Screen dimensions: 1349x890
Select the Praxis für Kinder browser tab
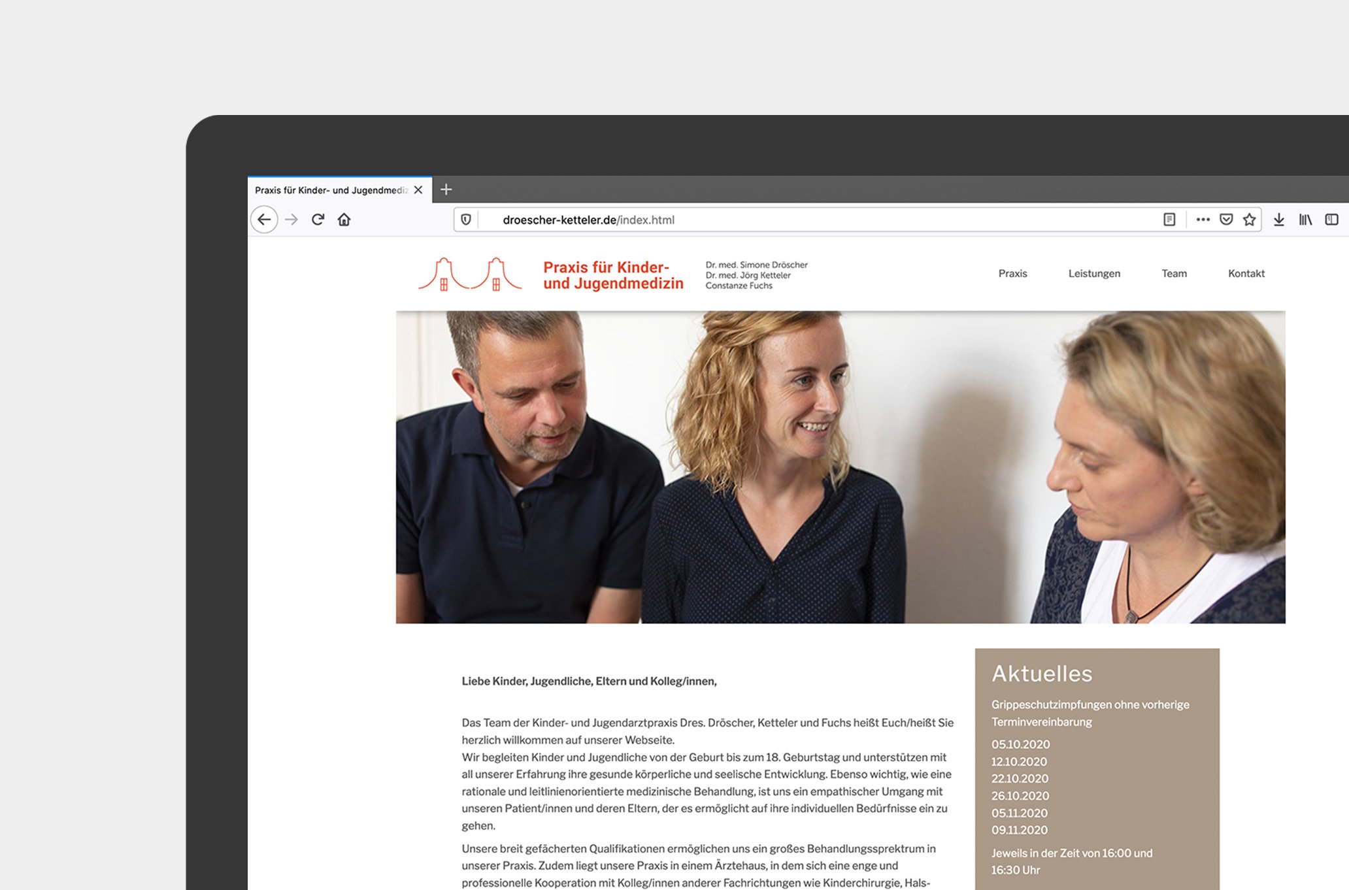[331, 190]
